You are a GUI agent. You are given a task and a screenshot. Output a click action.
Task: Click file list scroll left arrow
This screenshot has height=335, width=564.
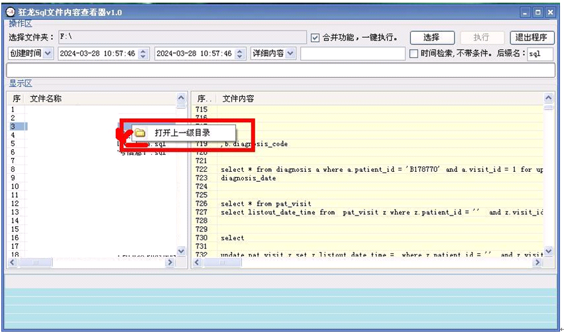13,263
